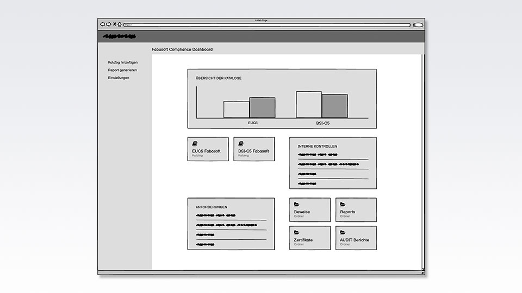Click the BSI-C5 axis label

click(322, 123)
